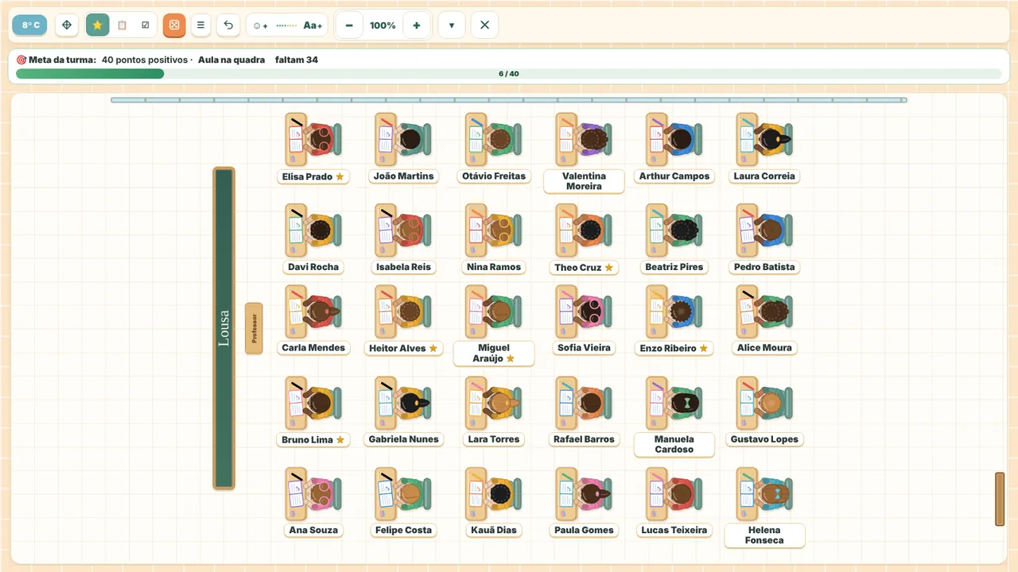This screenshot has width=1018, height=572.
Task: Select Helena Fonseca's desk
Action: (x=764, y=493)
